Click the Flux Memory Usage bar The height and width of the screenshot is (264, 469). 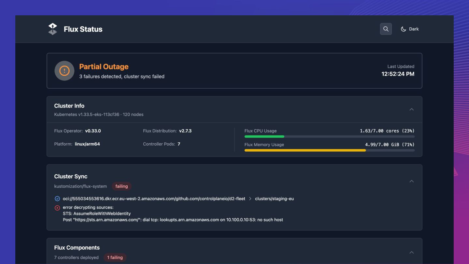click(330, 150)
